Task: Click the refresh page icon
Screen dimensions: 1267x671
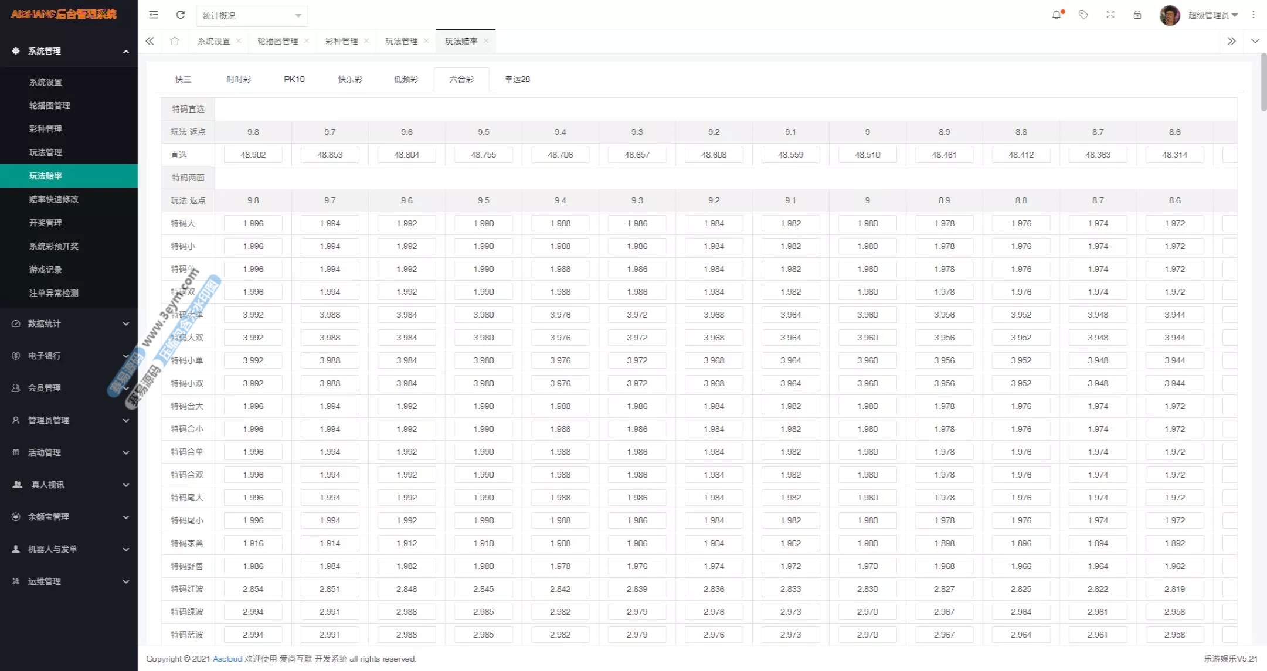Action: [181, 15]
